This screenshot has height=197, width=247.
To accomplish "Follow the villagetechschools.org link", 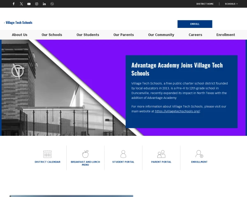I will [177, 111].
